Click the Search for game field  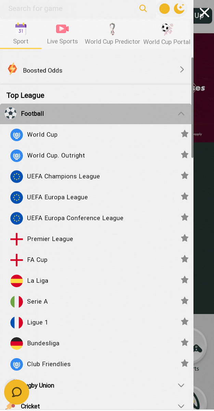point(68,9)
